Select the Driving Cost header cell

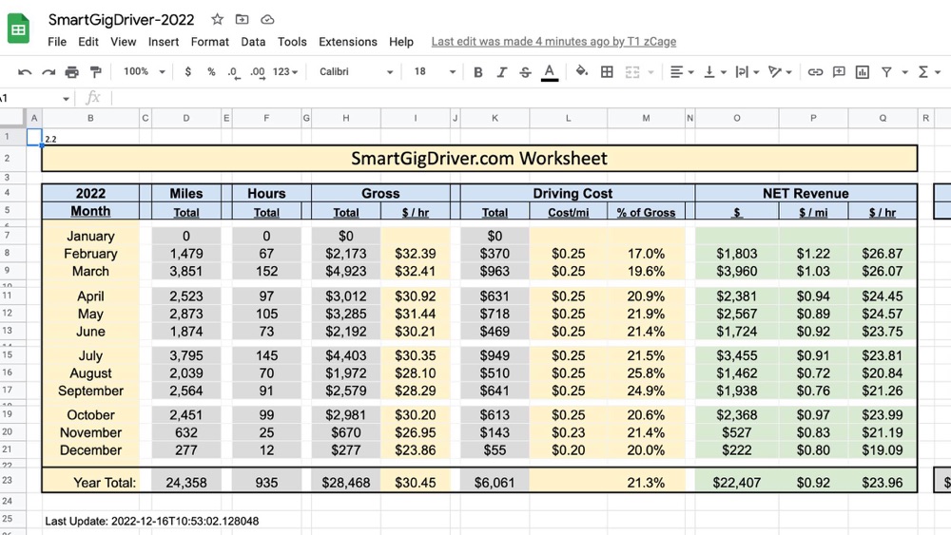(x=573, y=193)
